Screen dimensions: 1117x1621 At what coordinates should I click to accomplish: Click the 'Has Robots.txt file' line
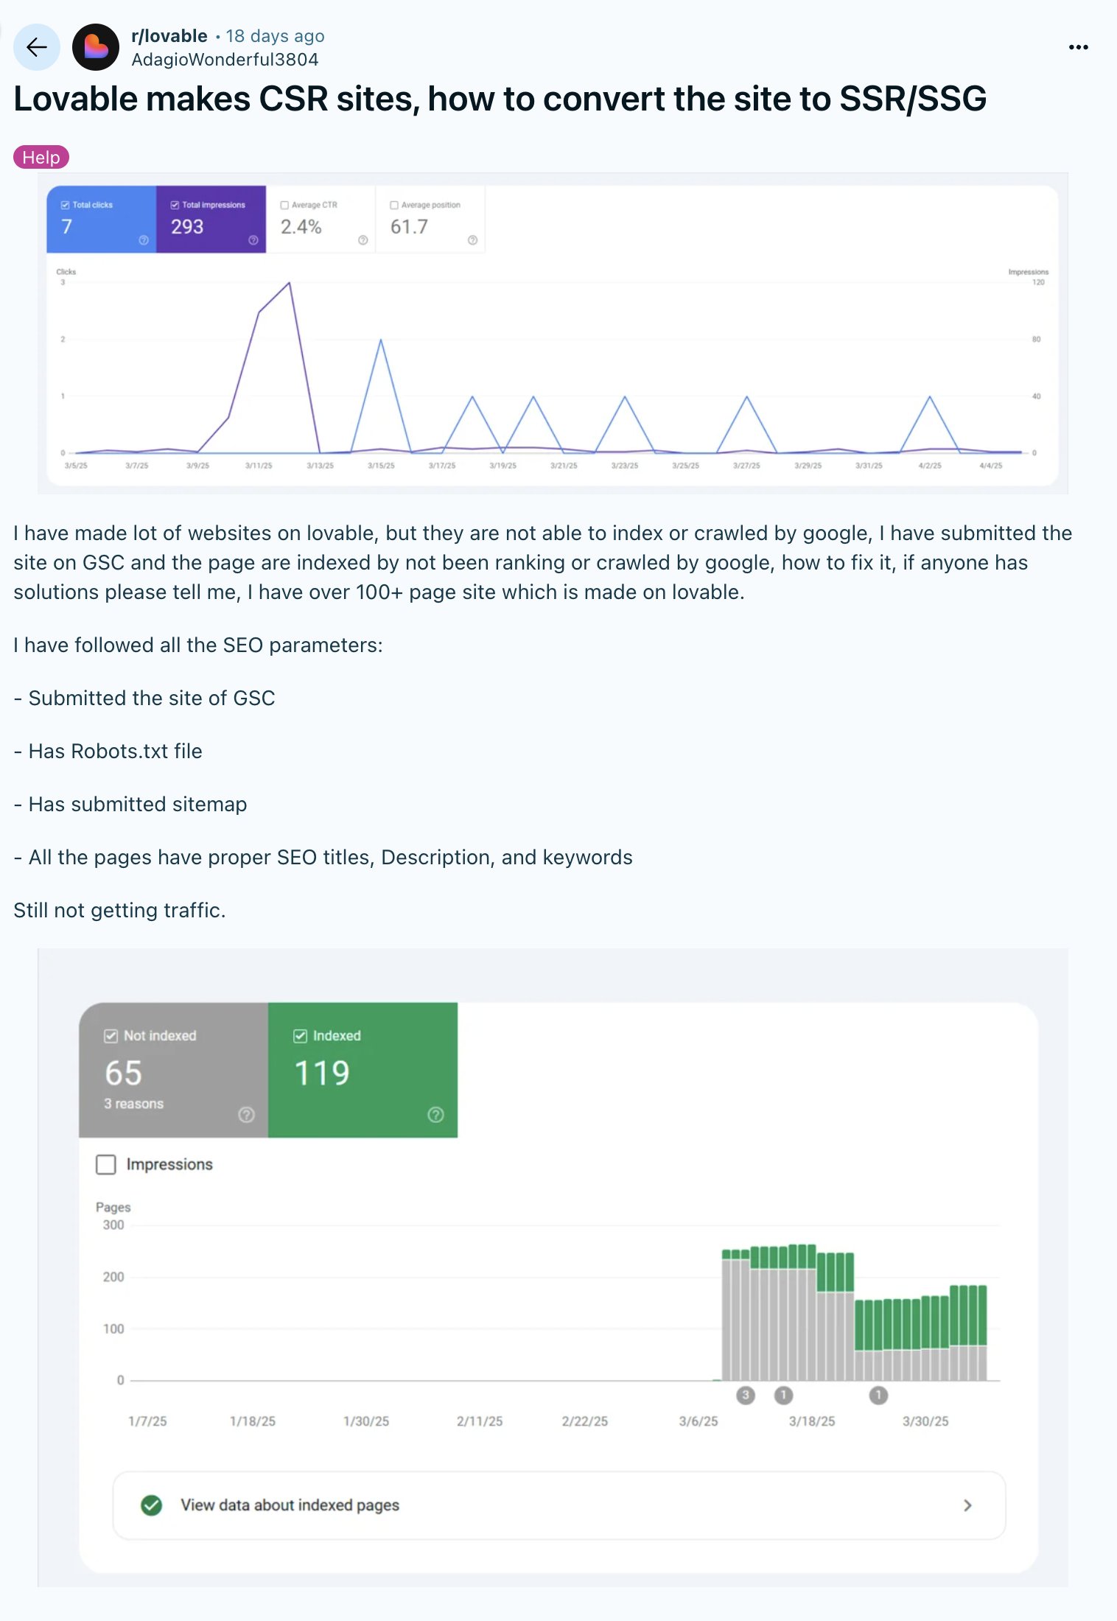tap(108, 751)
